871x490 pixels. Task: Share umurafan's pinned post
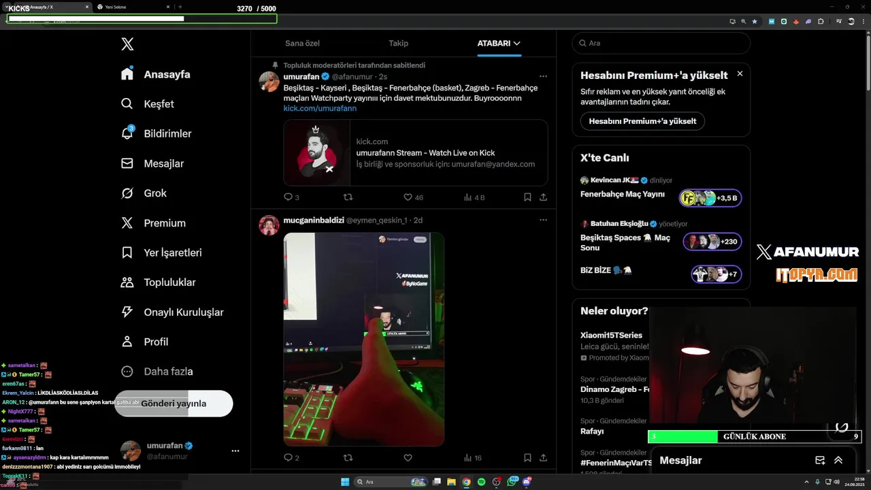point(543,197)
